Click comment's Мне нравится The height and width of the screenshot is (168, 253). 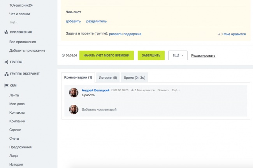(146, 90)
